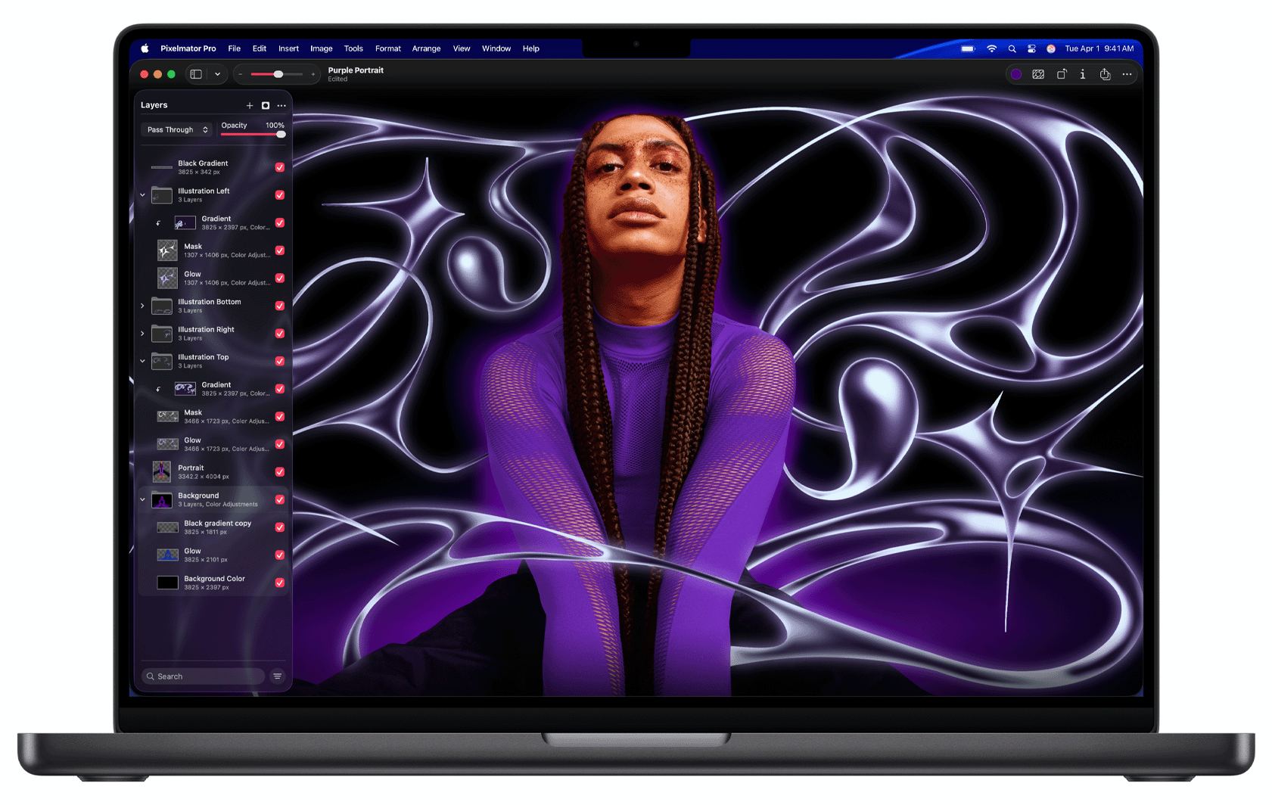Toggle the Background Color layer checkbox

click(x=280, y=583)
